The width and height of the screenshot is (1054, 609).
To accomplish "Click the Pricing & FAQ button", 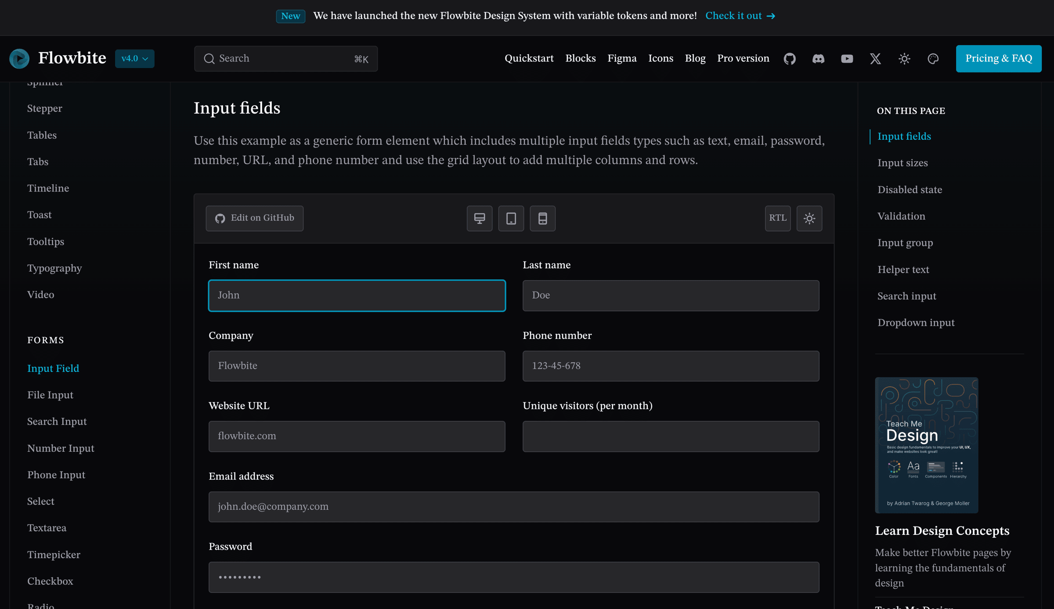I will [x=998, y=58].
